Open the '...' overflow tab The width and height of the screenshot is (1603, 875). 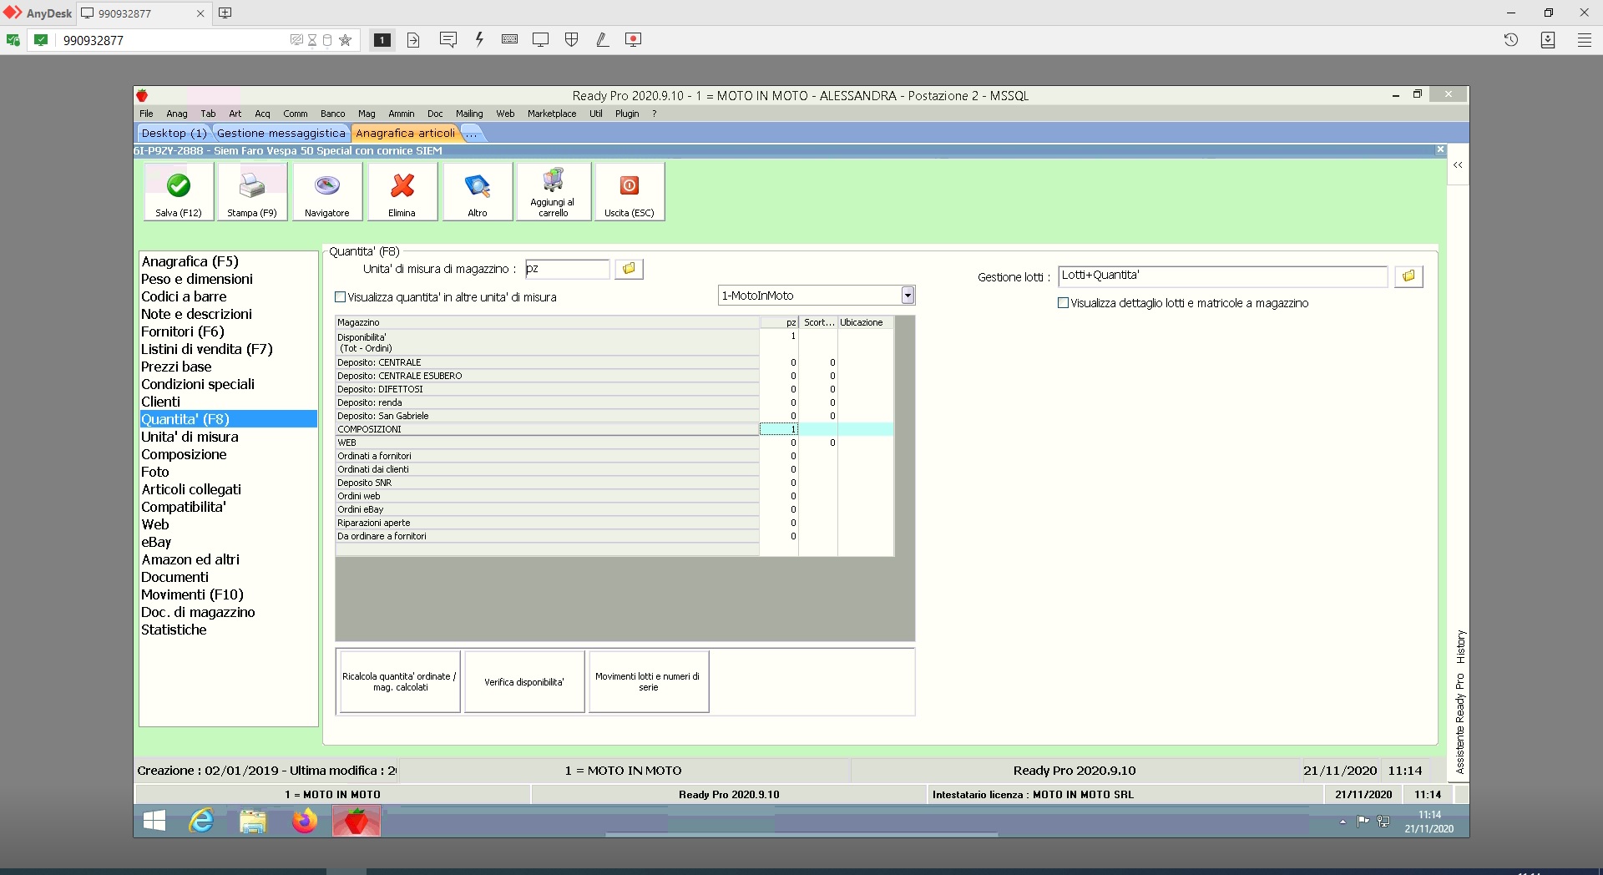point(472,133)
